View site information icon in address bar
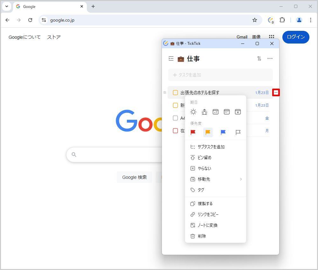 [44, 20]
